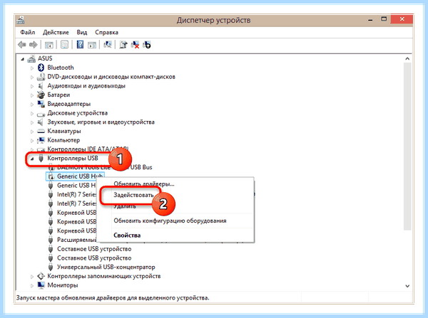The width and height of the screenshot is (428, 318).
Task: Expand the Клавиатуры category
Action: [x=32, y=132]
